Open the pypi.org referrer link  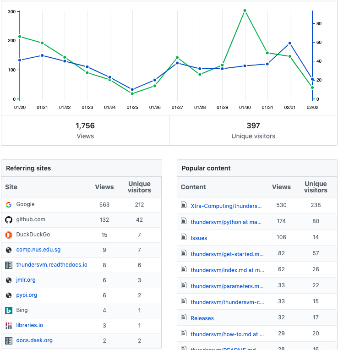click(x=27, y=295)
